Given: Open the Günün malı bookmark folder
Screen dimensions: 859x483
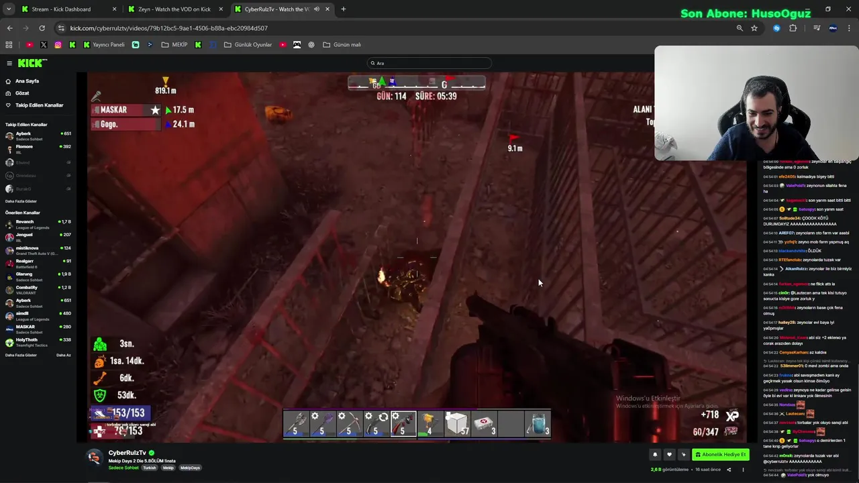Looking at the screenshot, I should [342, 45].
